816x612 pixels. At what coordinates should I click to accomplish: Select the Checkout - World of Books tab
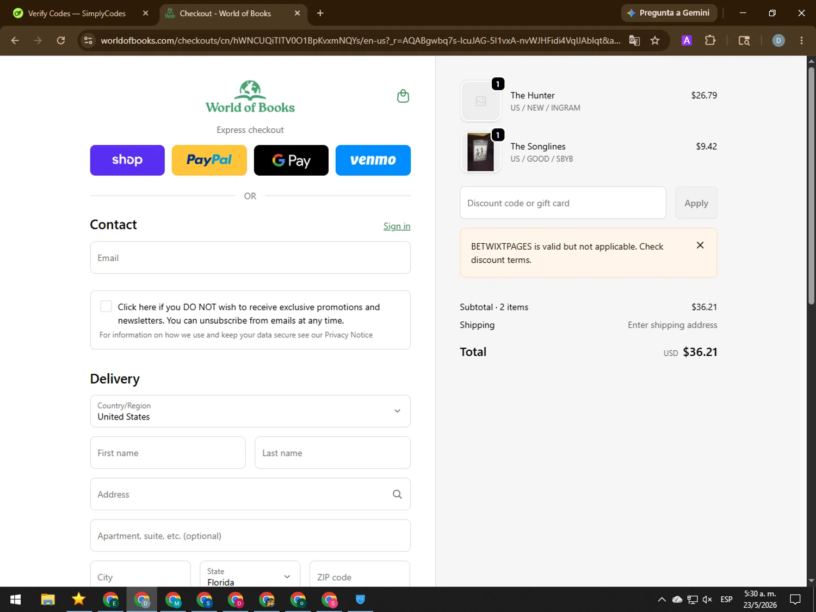point(233,13)
